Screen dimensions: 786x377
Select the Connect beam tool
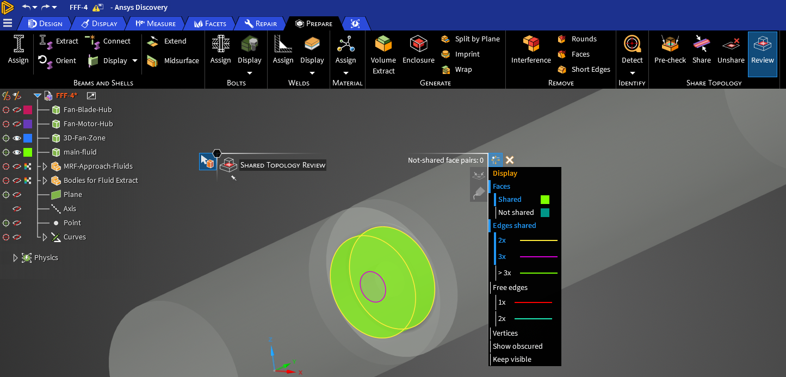[x=108, y=41]
